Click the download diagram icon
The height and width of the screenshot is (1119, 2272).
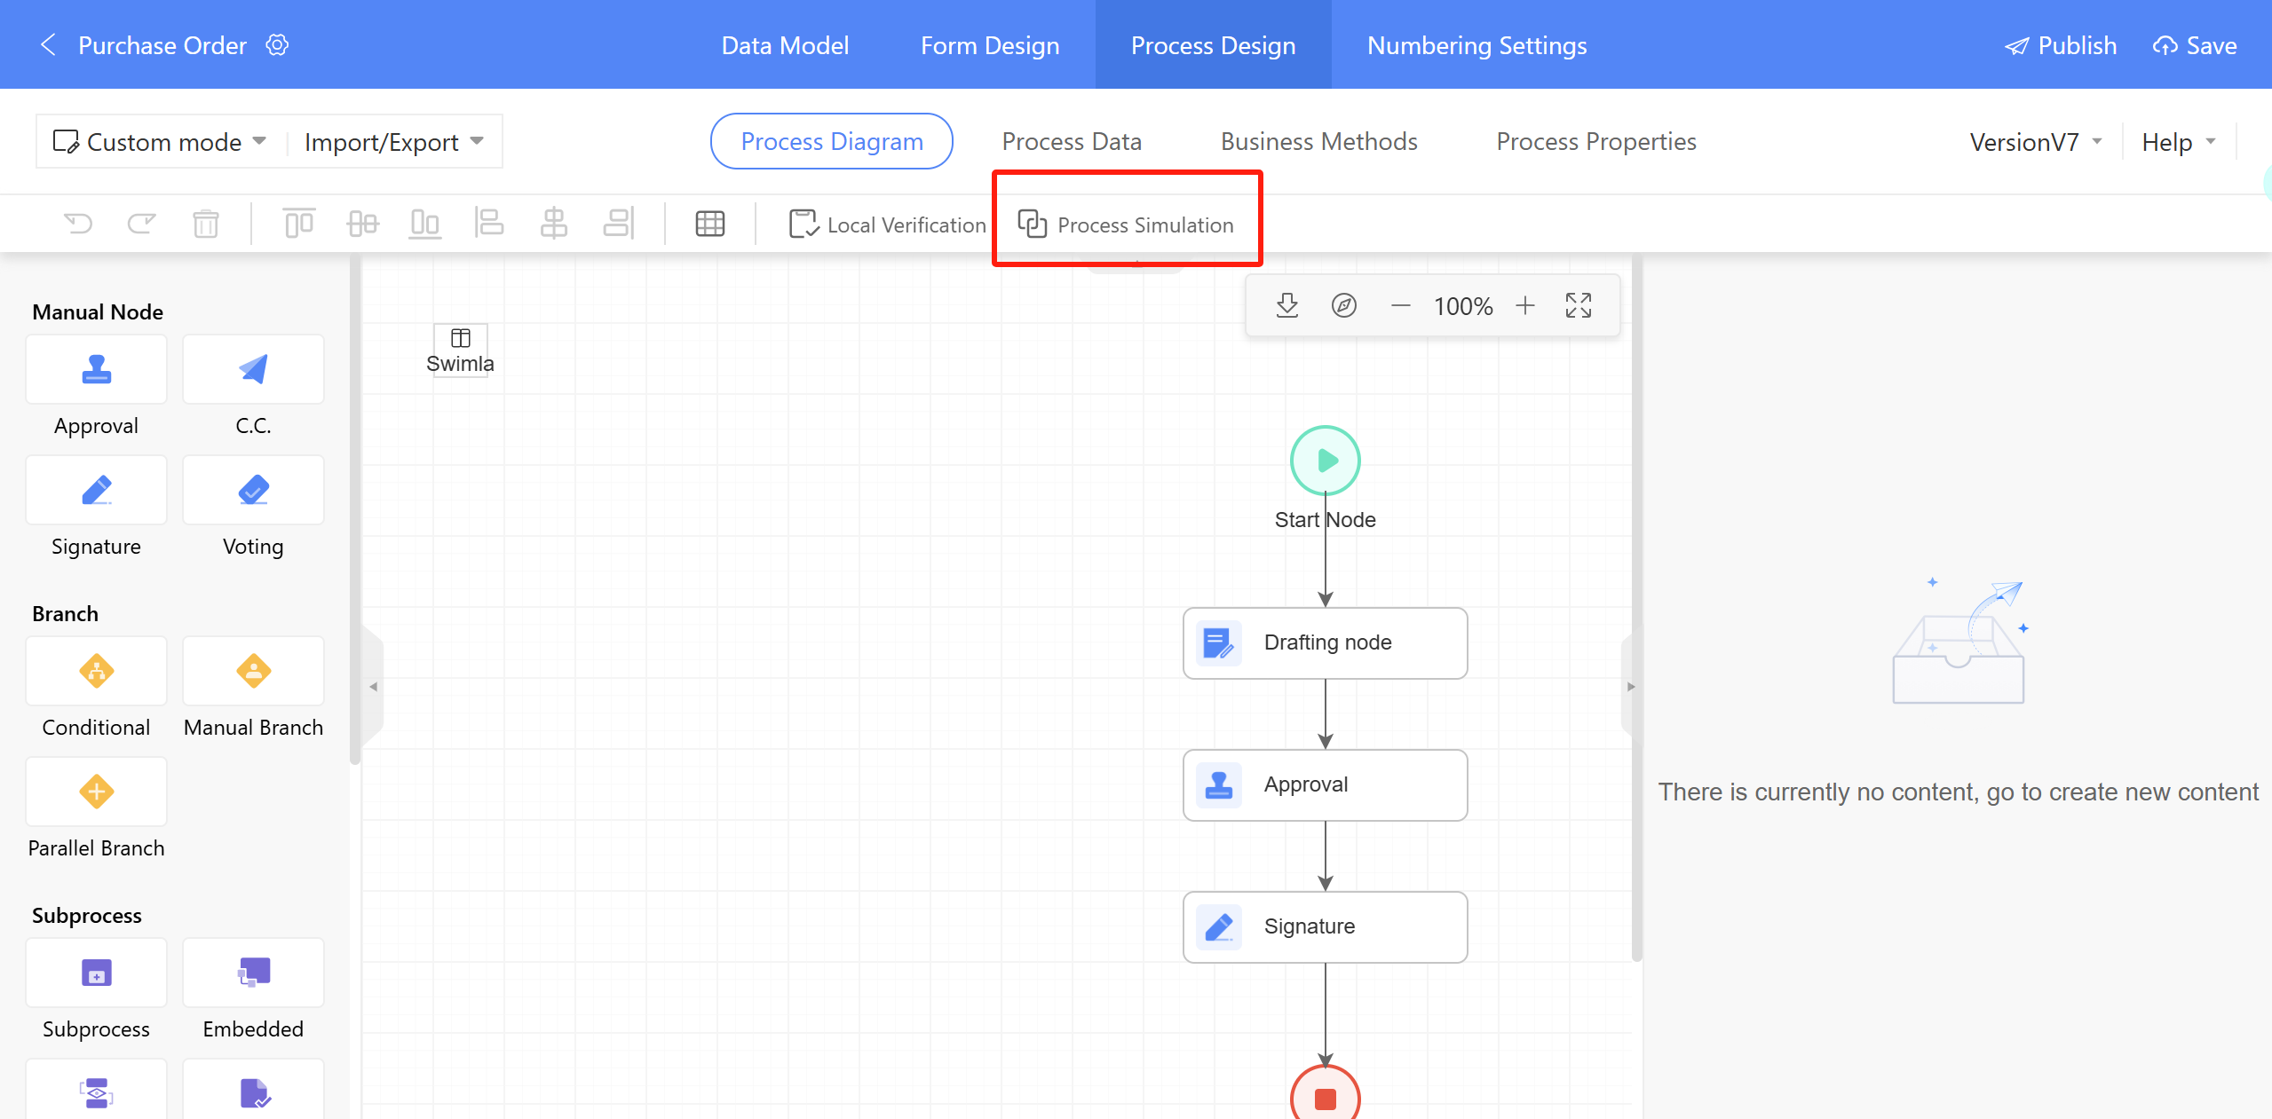coord(1286,306)
